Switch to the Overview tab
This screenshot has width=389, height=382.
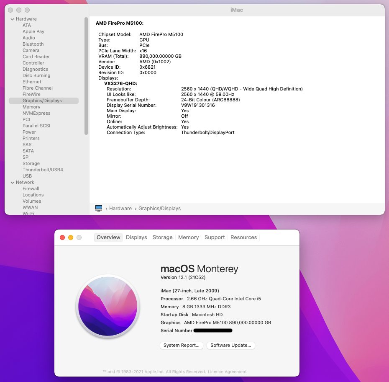click(108, 237)
